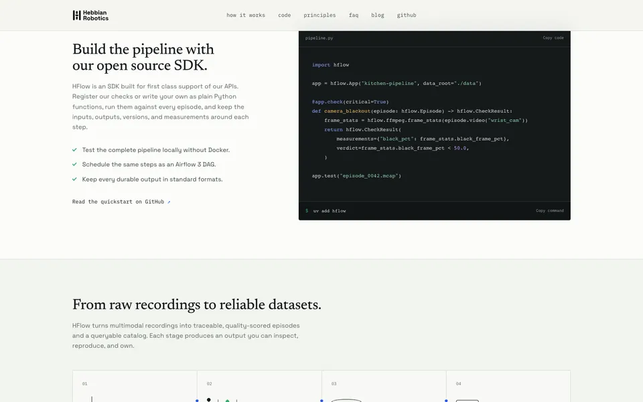Click heading 'From raw recordings to reliable datasets.'
The height and width of the screenshot is (402, 643).
tap(197, 305)
